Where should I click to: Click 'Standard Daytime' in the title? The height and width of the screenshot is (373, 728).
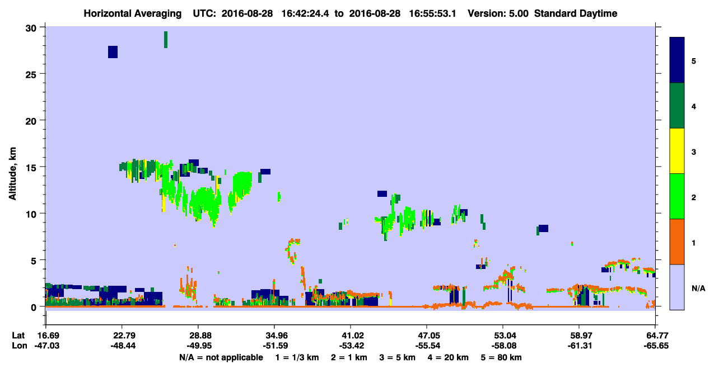coord(576,13)
